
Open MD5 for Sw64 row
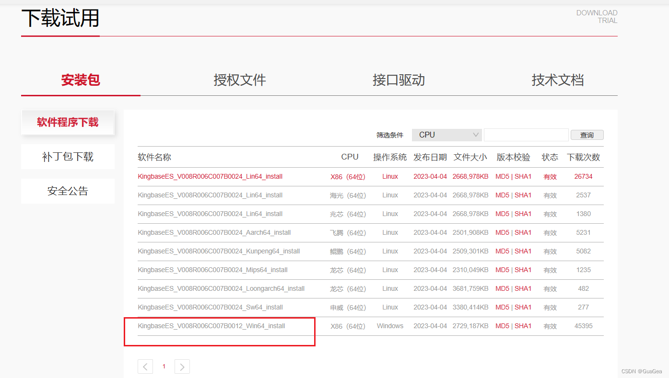point(502,307)
